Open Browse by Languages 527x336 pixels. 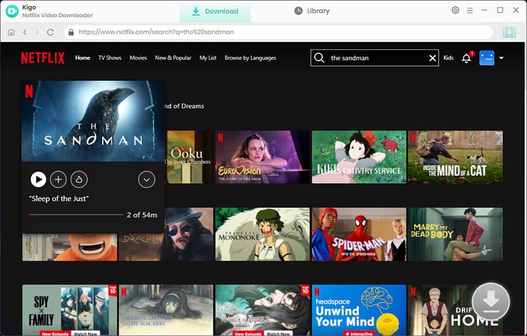[x=250, y=58]
